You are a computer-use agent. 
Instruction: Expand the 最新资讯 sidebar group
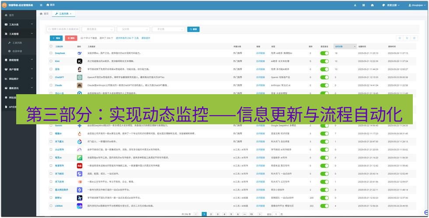pos(18,88)
